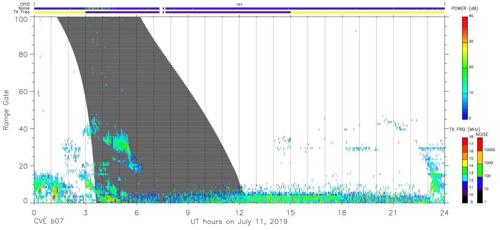500x230 pixels.
Task: Click x-axis tick label '3'
Action: (x=85, y=212)
